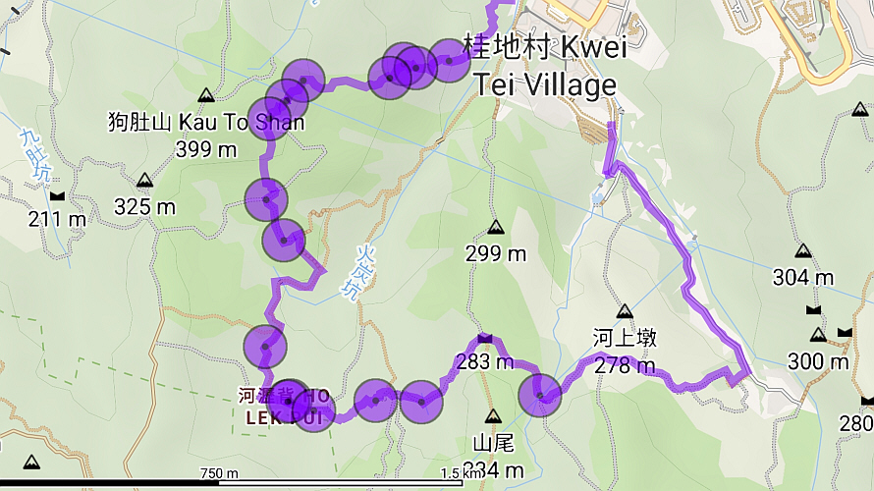The height and width of the screenshot is (491, 874).
Task: Click the 750 m scale bar label
Action: pyautogui.click(x=219, y=473)
